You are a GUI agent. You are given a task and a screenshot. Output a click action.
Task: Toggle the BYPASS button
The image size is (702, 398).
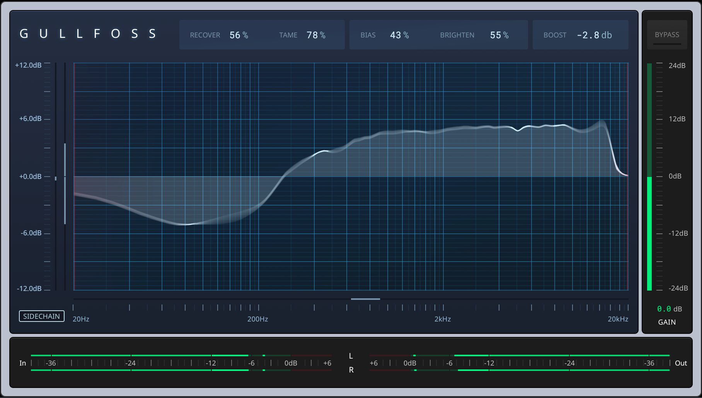(x=667, y=35)
